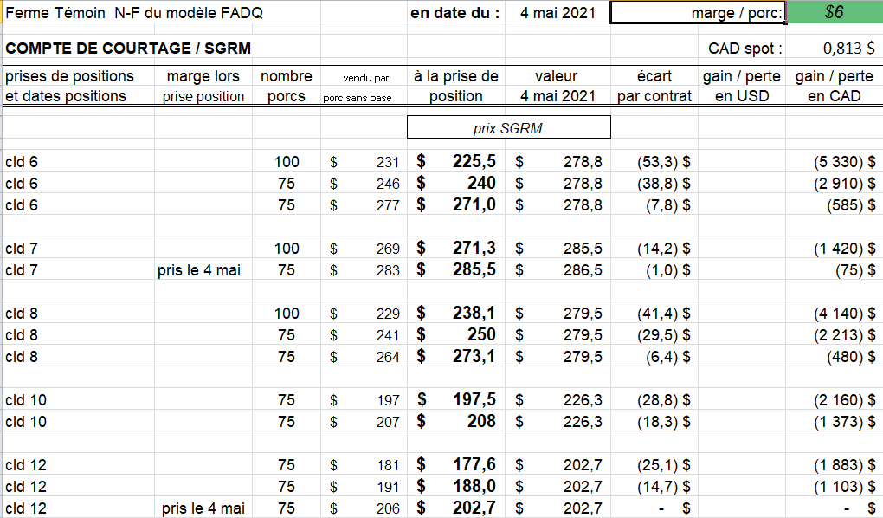Select the date cell beside 'en date du'
The image size is (883, 518).
558,13
